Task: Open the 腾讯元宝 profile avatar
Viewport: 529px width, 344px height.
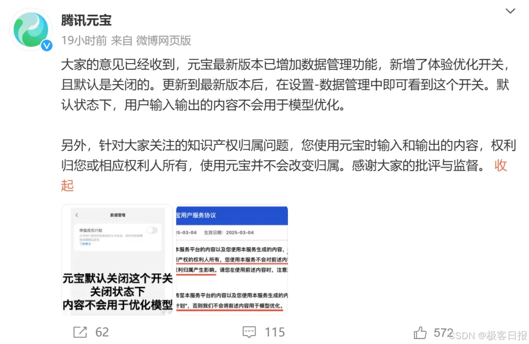Action: pos(31,30)
